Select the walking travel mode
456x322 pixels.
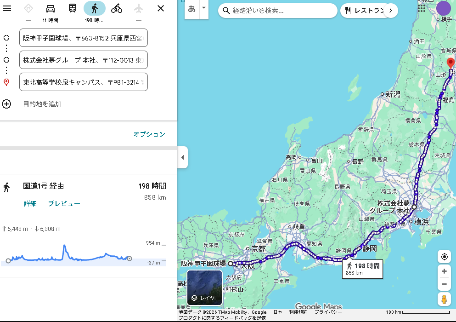click(x=94, y=8)
